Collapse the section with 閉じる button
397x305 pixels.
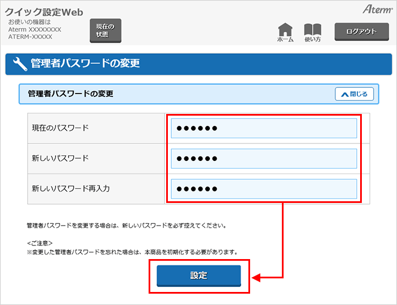[354, 94]
